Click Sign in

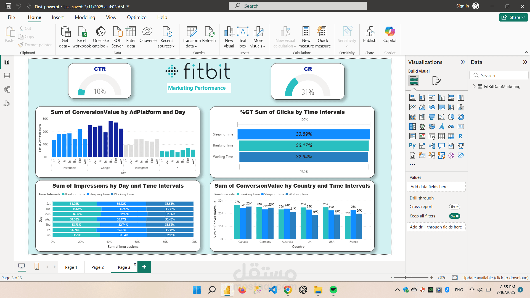coord(463,6)
